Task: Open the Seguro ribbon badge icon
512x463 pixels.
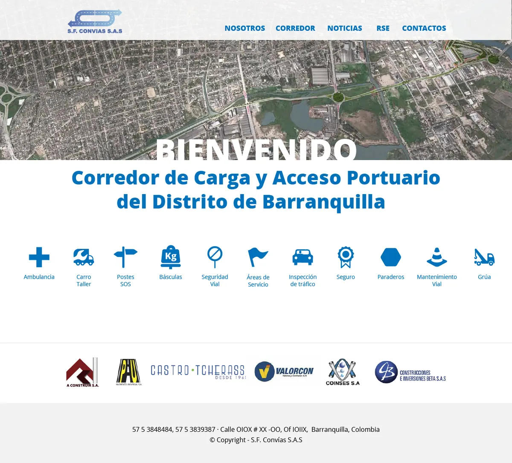Action: point(346,257)
